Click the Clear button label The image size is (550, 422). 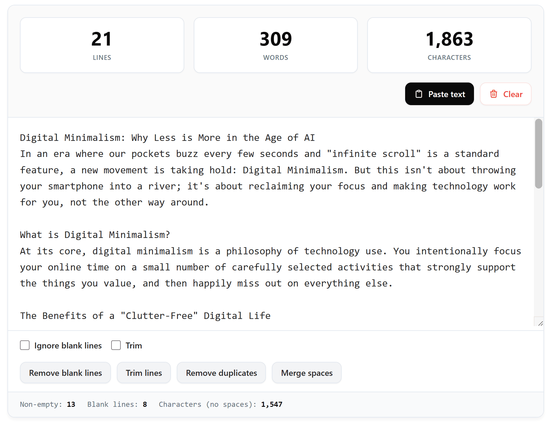(513, 94)
